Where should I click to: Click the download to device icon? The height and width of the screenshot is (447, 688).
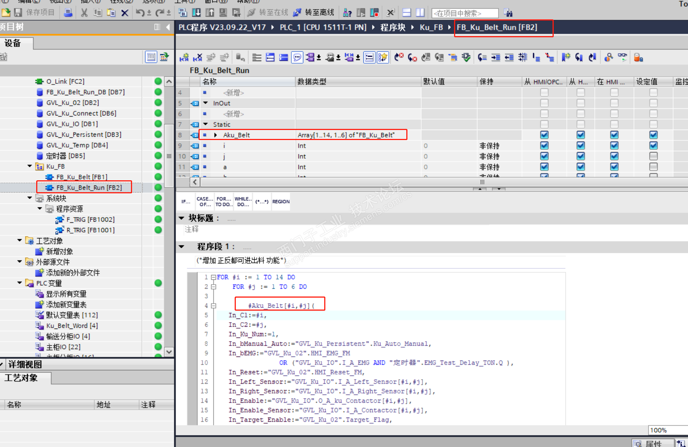196,13
